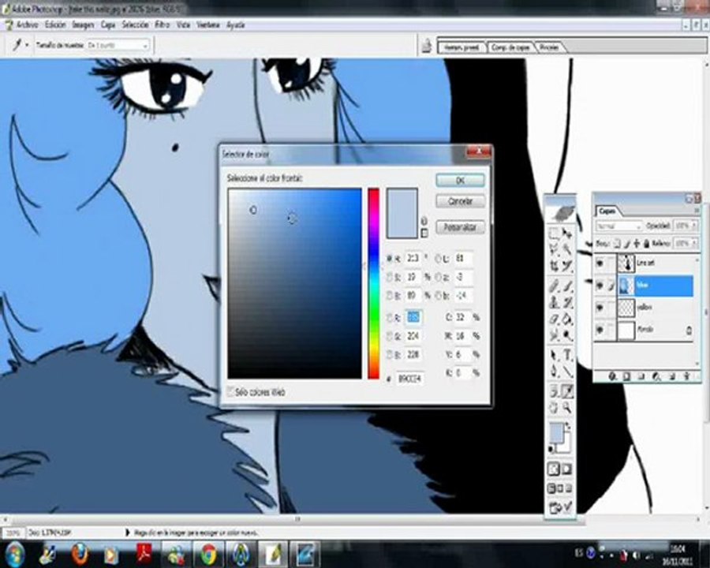Viewport: 710px width, 568px height.
Task: Open the Edición menu
Action: click(x=56, y=25)
